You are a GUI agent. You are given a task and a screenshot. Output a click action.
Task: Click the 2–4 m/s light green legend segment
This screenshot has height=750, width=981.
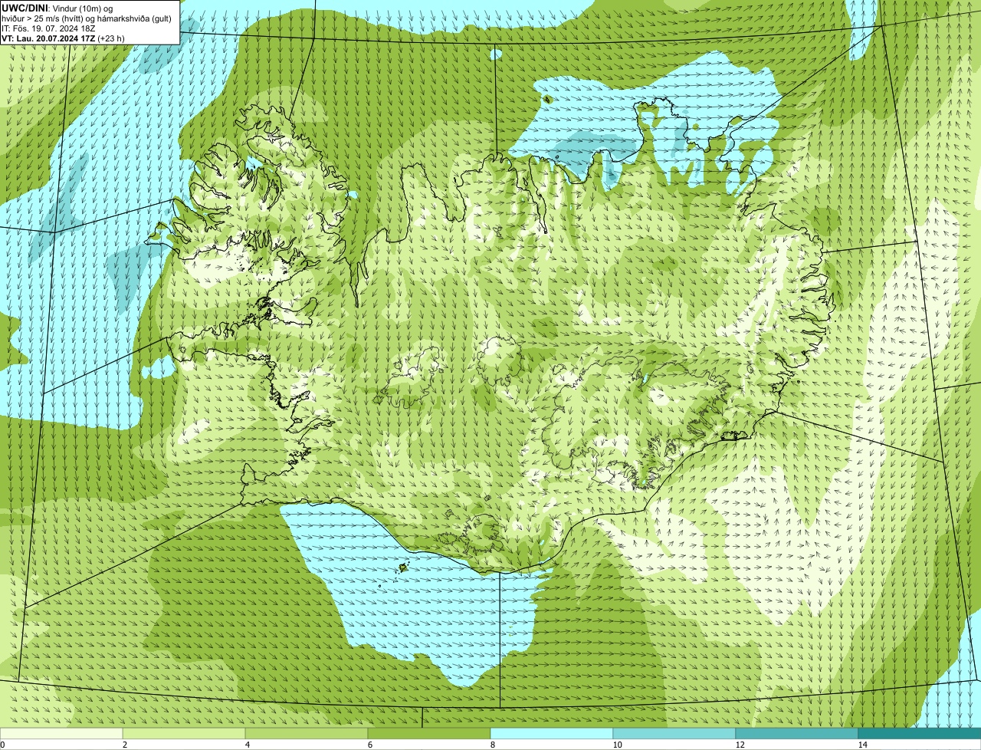click(x=184, y=733)
